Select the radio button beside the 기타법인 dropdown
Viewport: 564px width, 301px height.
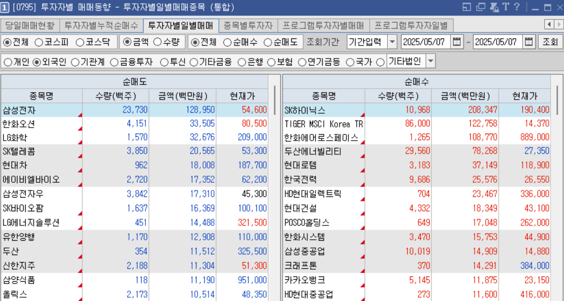[x=380, y=62]
